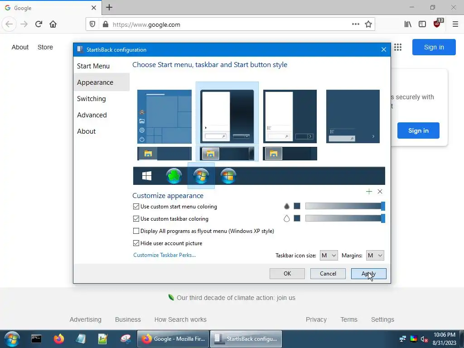Image resolution: width=464 pixels, height=348 pixels.
Task: Select the Windows 10 tiles menu style thumbnail
Action: (x=164, y=116)
